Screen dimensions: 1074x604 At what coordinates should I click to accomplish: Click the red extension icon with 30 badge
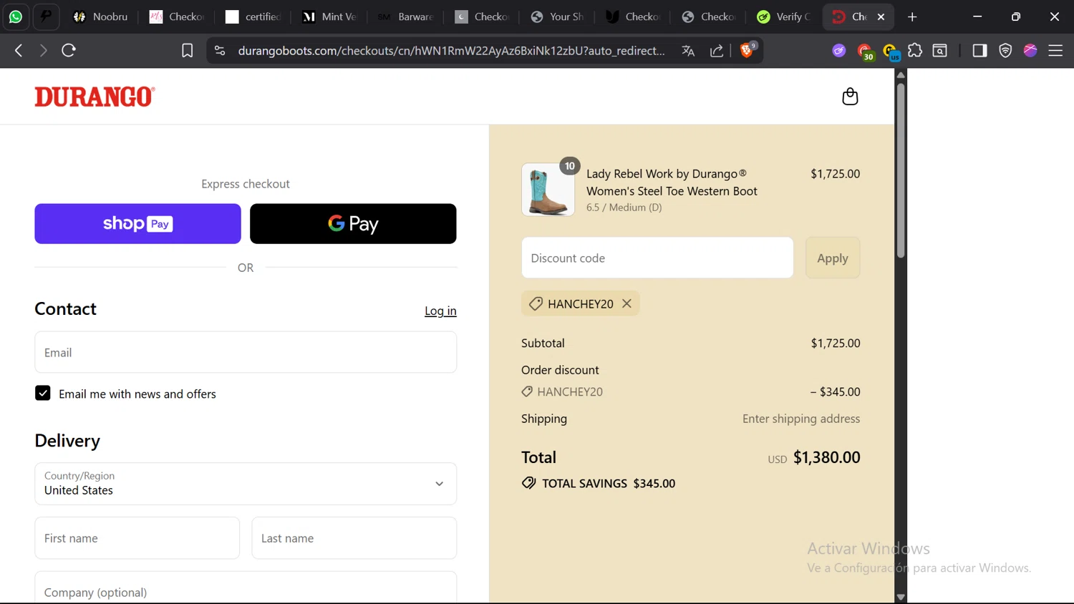pyautogui.click(x=866, y=51)
